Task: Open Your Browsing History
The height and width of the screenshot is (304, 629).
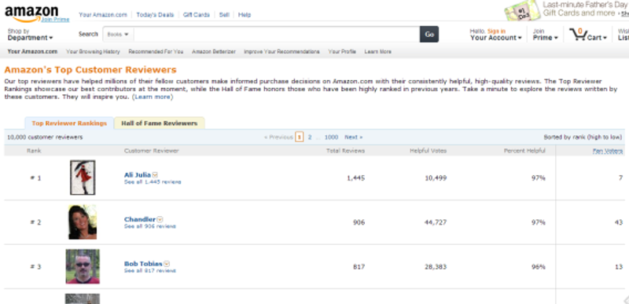Action: click(x=93, y=52)
